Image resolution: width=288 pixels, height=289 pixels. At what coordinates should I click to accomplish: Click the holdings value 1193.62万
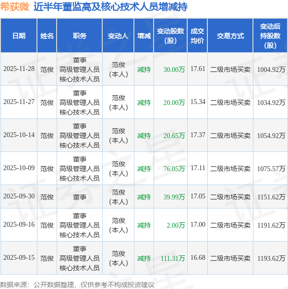pos(271,258)
